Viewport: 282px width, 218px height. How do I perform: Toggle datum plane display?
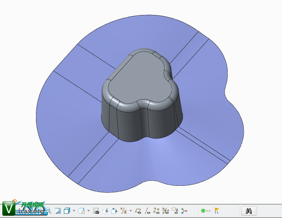click(x=139, y=211)
